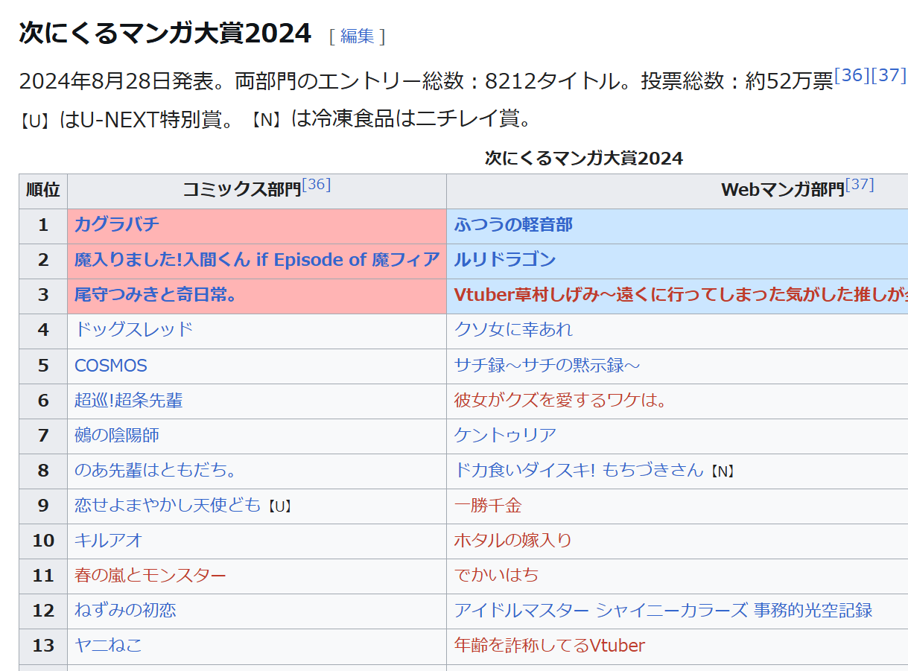Select the 順位 column header

[x=43, y=191]
